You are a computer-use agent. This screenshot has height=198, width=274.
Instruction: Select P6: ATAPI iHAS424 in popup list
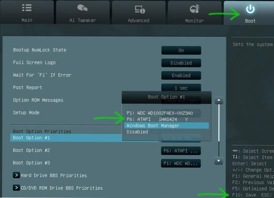157,119
